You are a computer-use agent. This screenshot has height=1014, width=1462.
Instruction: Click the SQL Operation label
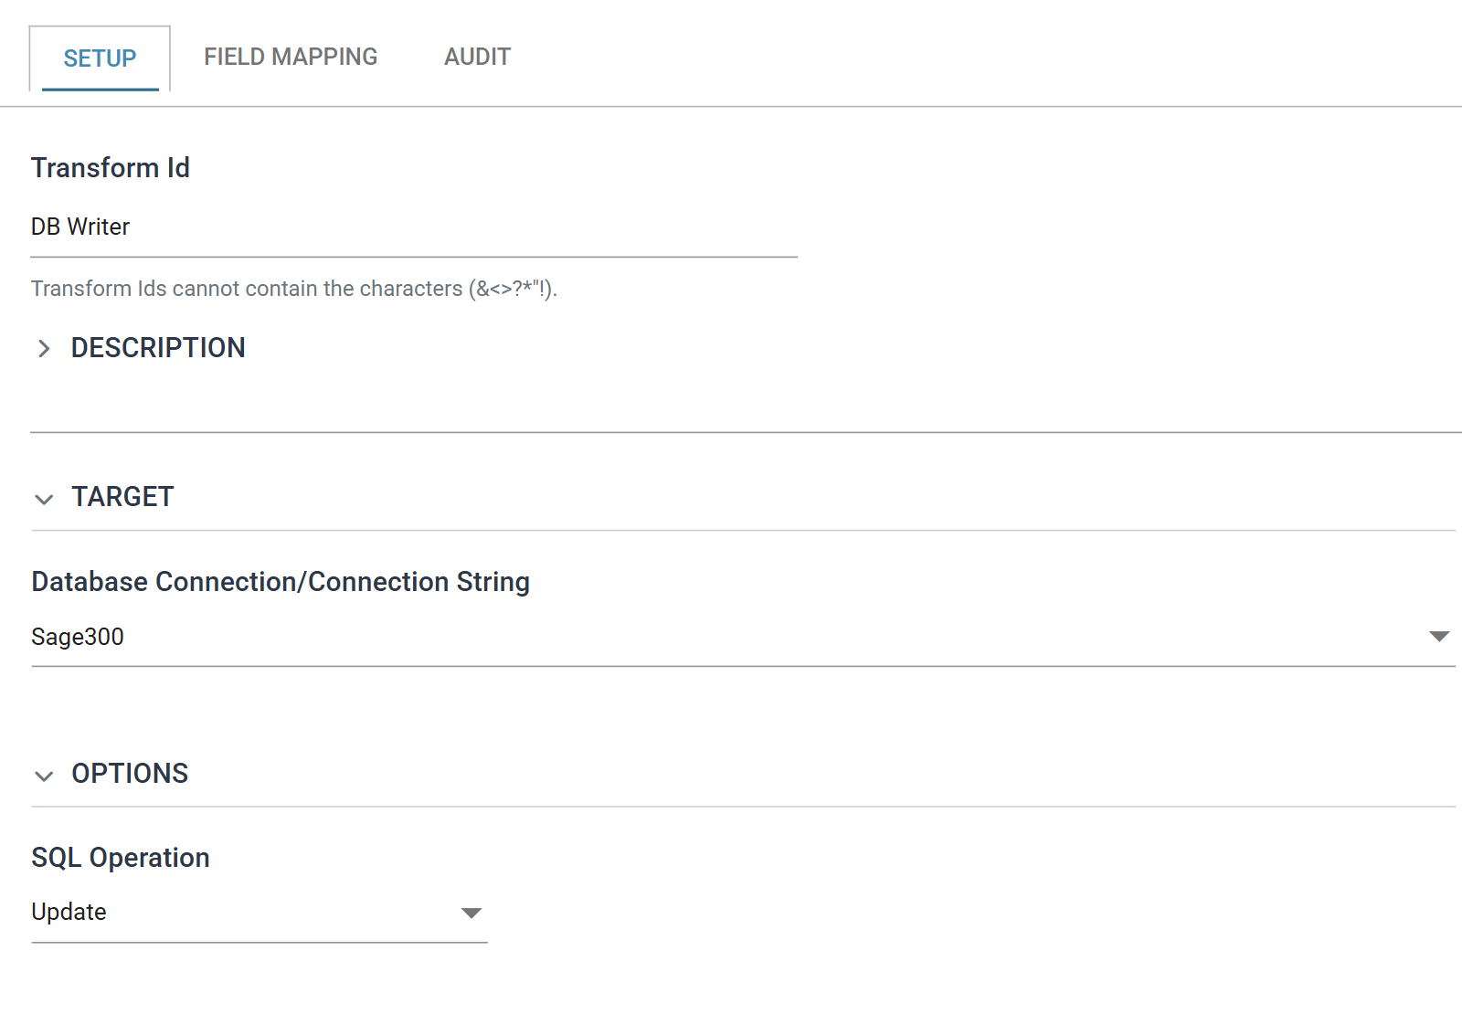(x=121, y=858)
